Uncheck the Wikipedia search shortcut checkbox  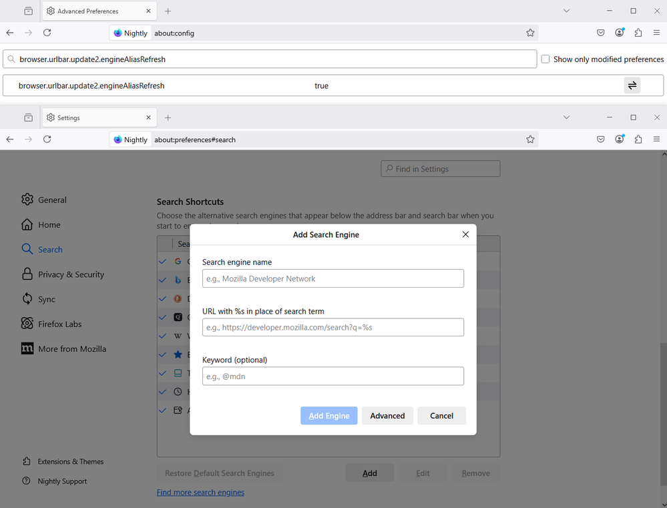162,336
